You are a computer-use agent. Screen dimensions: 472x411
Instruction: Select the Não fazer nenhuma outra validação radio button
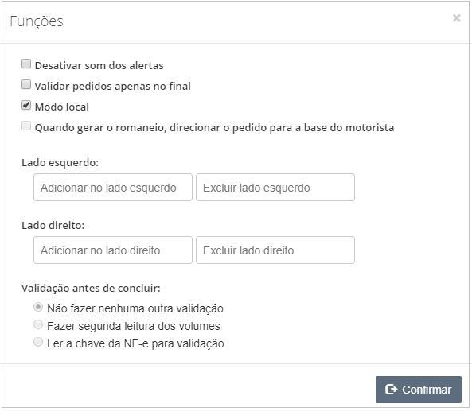pyautogui.click(x=38, y=308)
